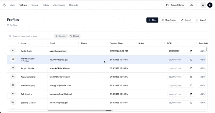The image size is (215, 113).
Task: Open the Passes tab
Action: (x=34, y=5)
